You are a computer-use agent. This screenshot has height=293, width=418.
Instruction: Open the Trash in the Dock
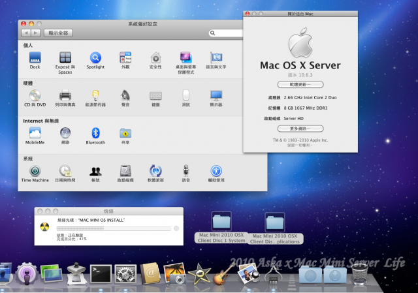pos(360,274)
